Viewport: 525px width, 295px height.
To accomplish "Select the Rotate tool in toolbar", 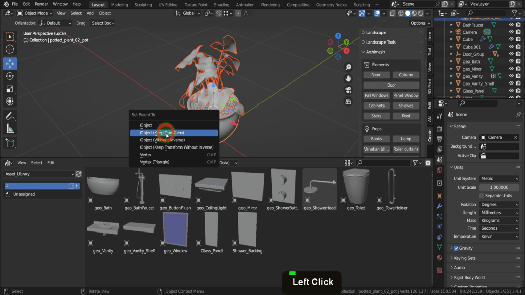I will pos(10,76).
